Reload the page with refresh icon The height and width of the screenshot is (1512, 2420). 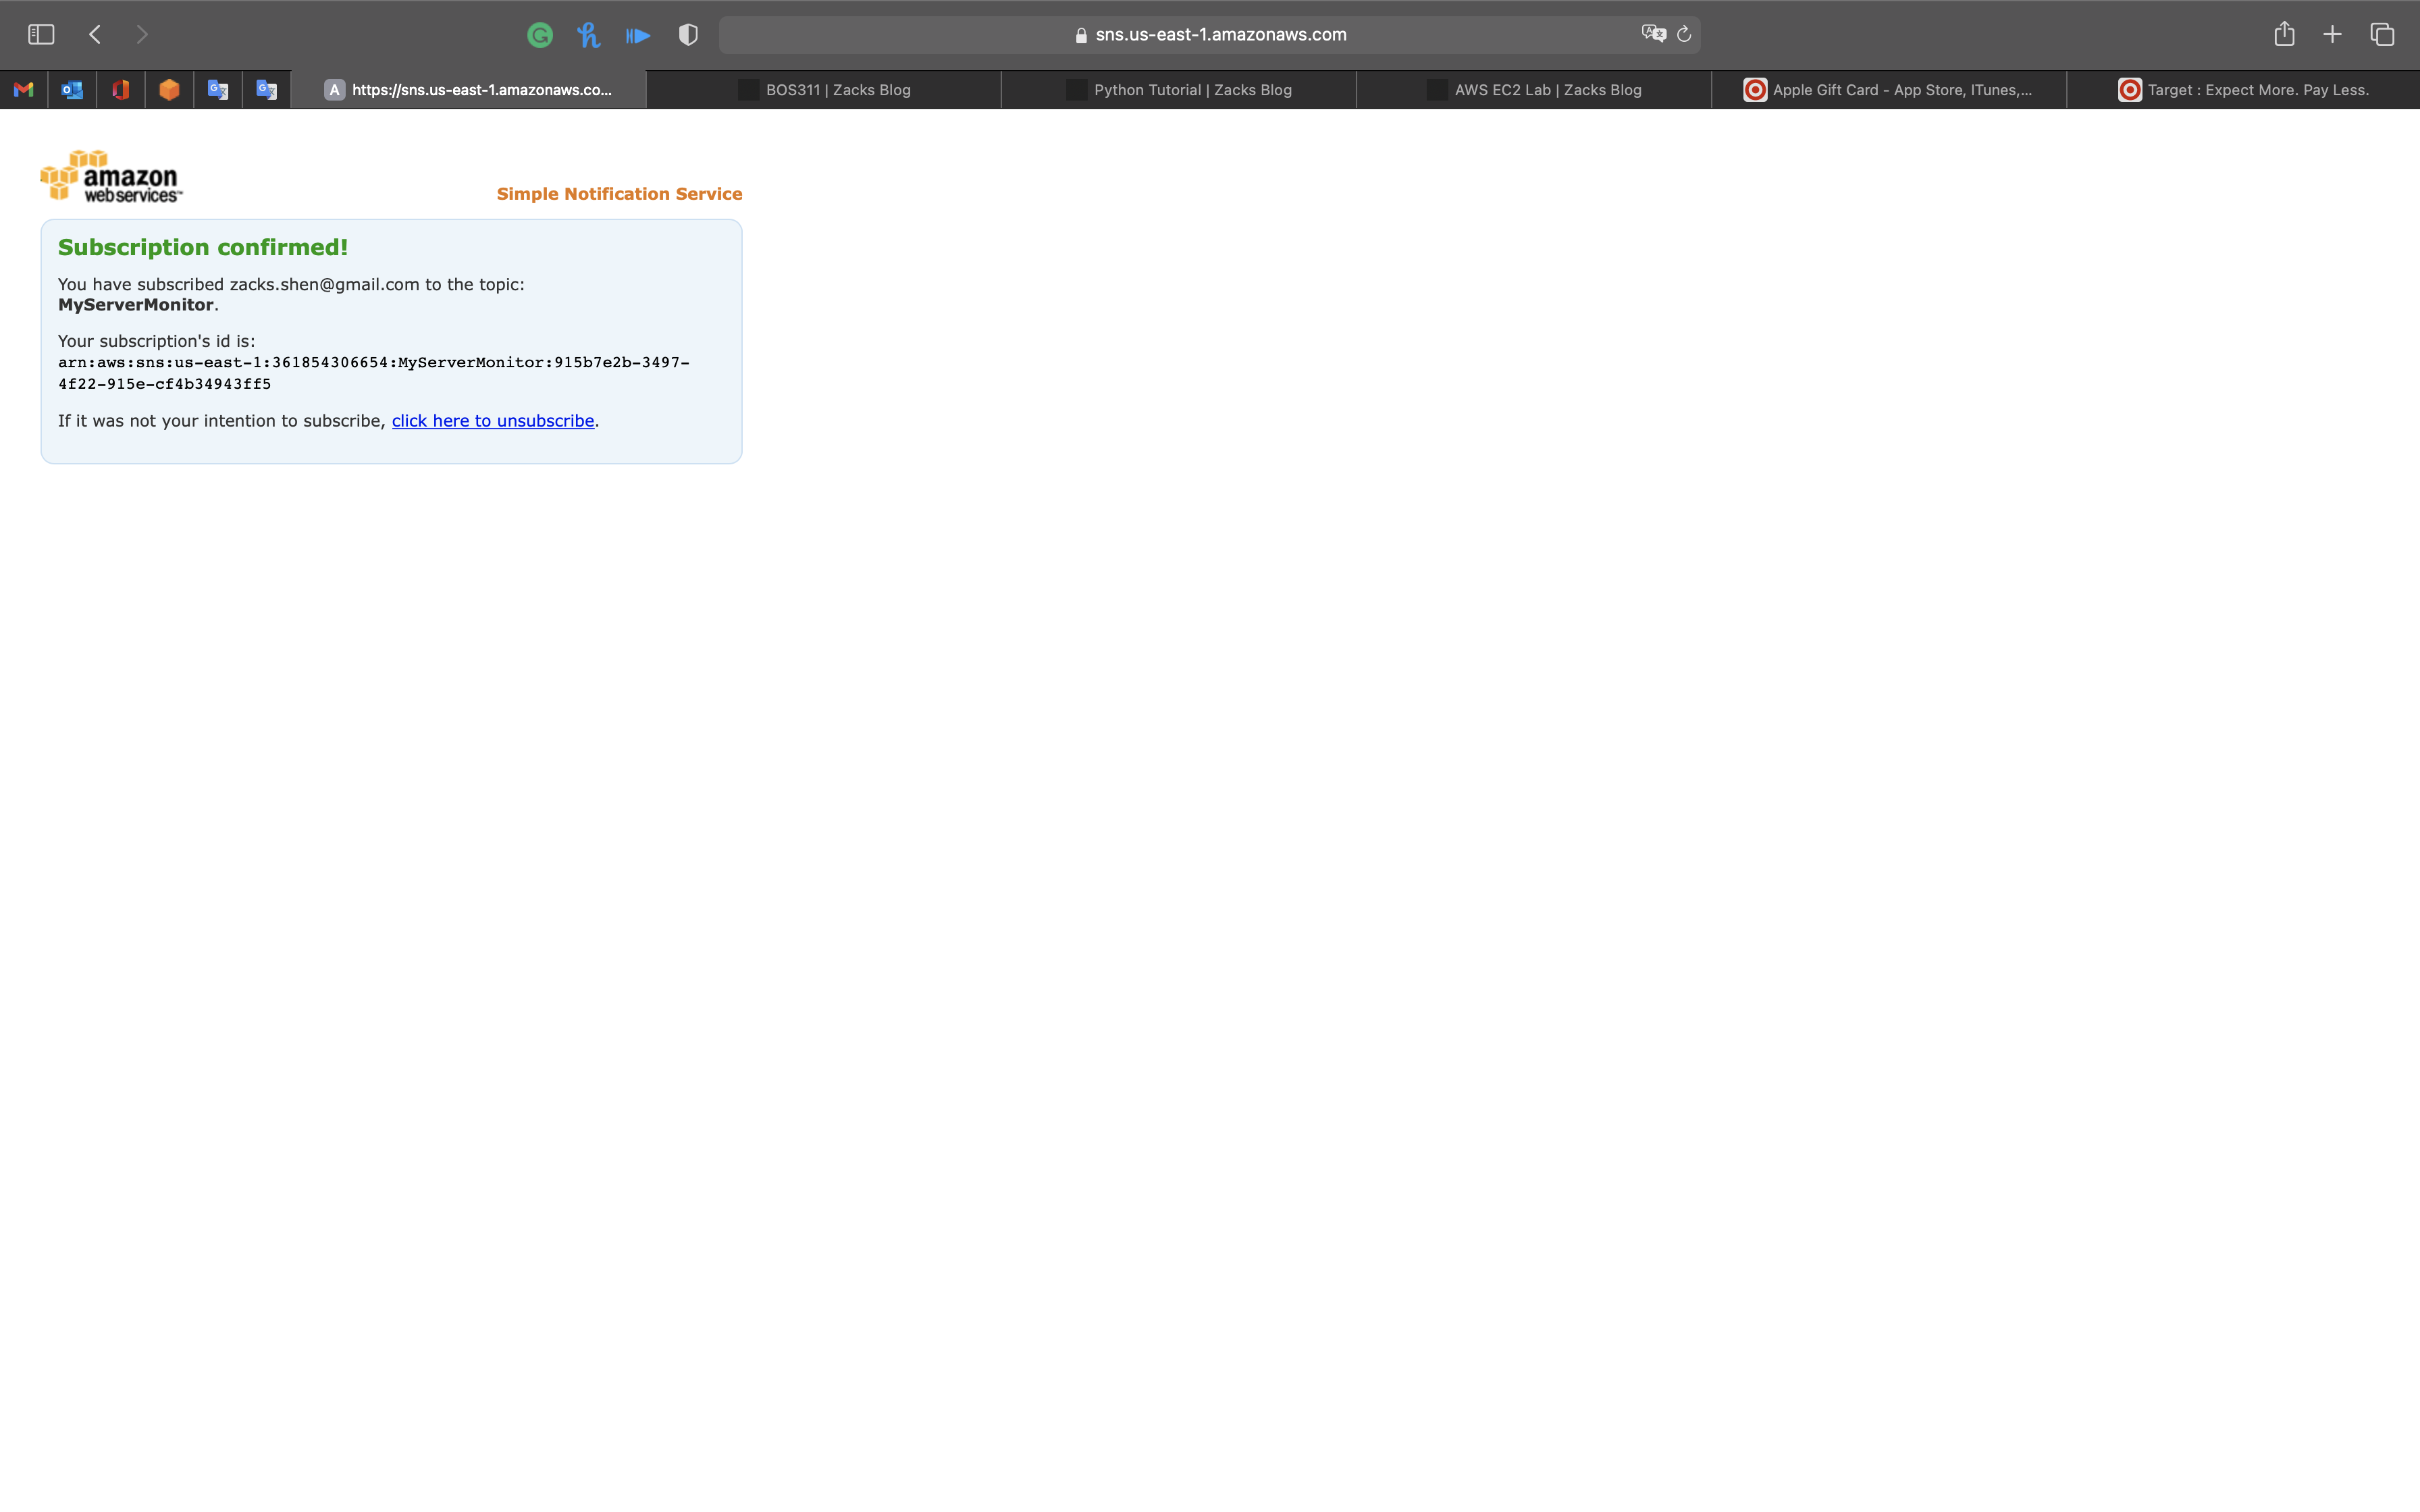pos(1684,34)
